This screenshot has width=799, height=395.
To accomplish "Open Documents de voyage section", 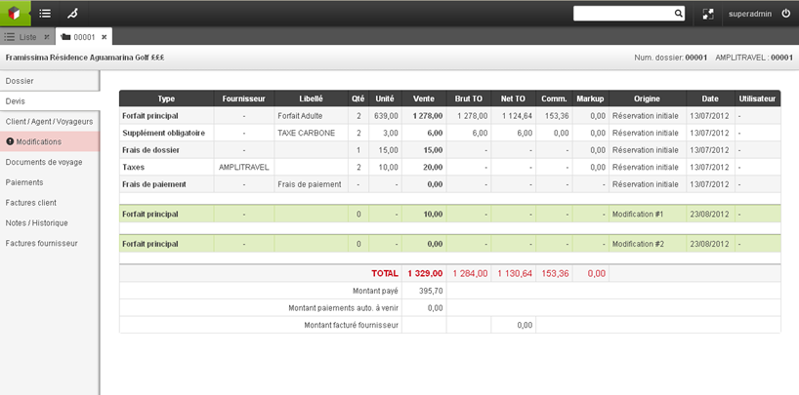I will pos(44,162).
